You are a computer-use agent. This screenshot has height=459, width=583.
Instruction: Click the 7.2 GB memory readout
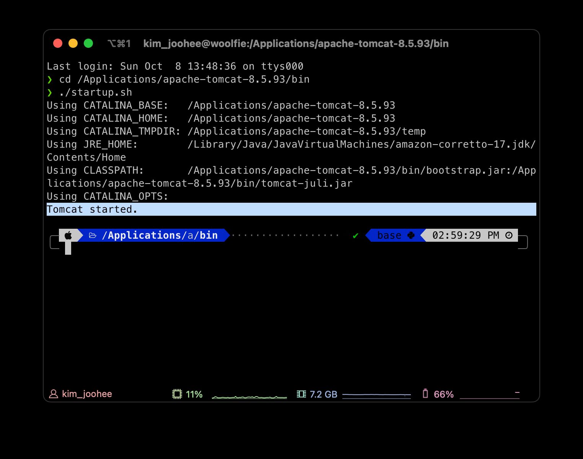(323, 394)
